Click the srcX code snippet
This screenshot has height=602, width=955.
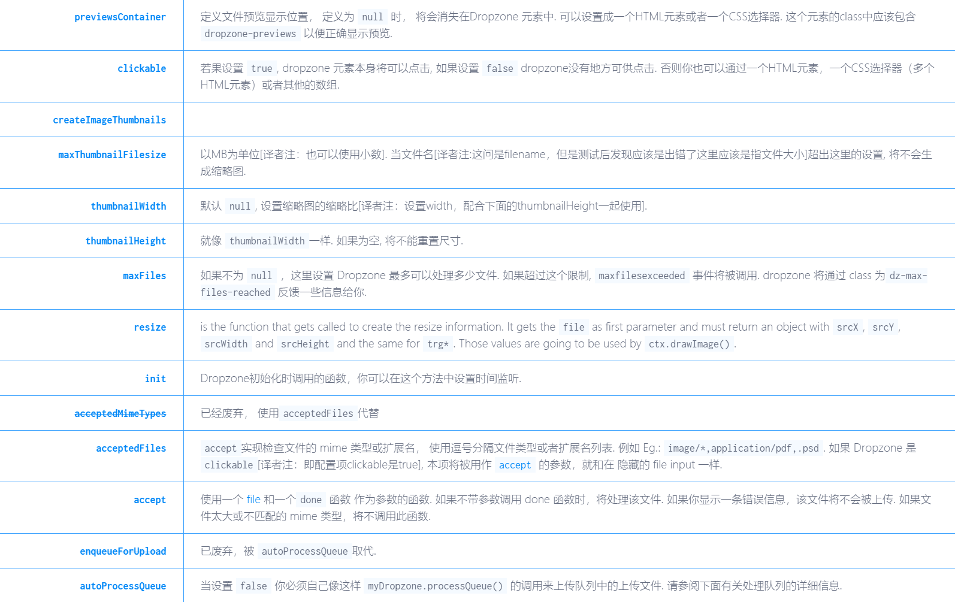pos(847,328)
